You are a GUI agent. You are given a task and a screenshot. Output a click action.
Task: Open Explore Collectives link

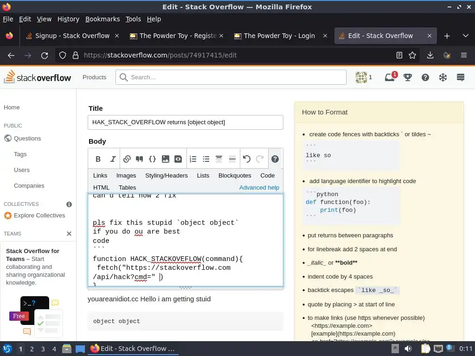point(39,215)
